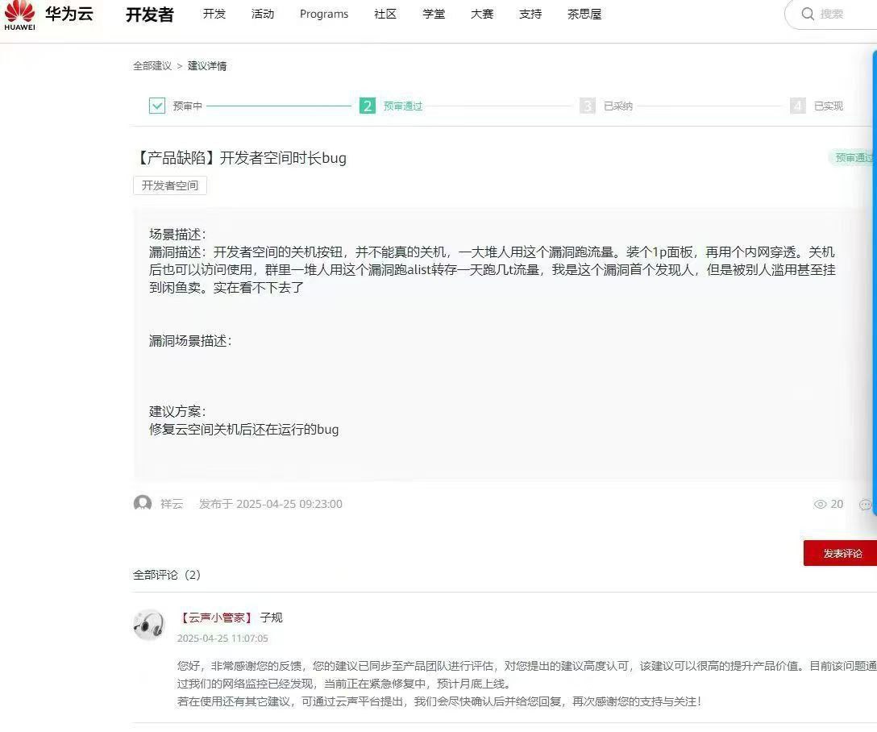
Task: Click the search magnifier icon
Action: pos(808,14)
